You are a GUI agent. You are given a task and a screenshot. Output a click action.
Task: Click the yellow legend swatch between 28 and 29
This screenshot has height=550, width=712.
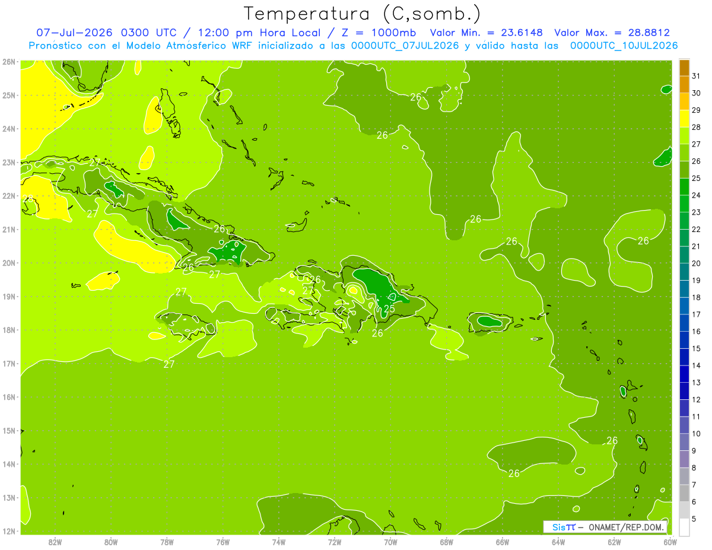tap(684, 119)
